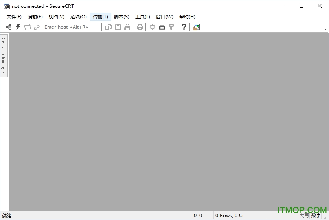Open the 帮助(H) menu

pos(187,17)
